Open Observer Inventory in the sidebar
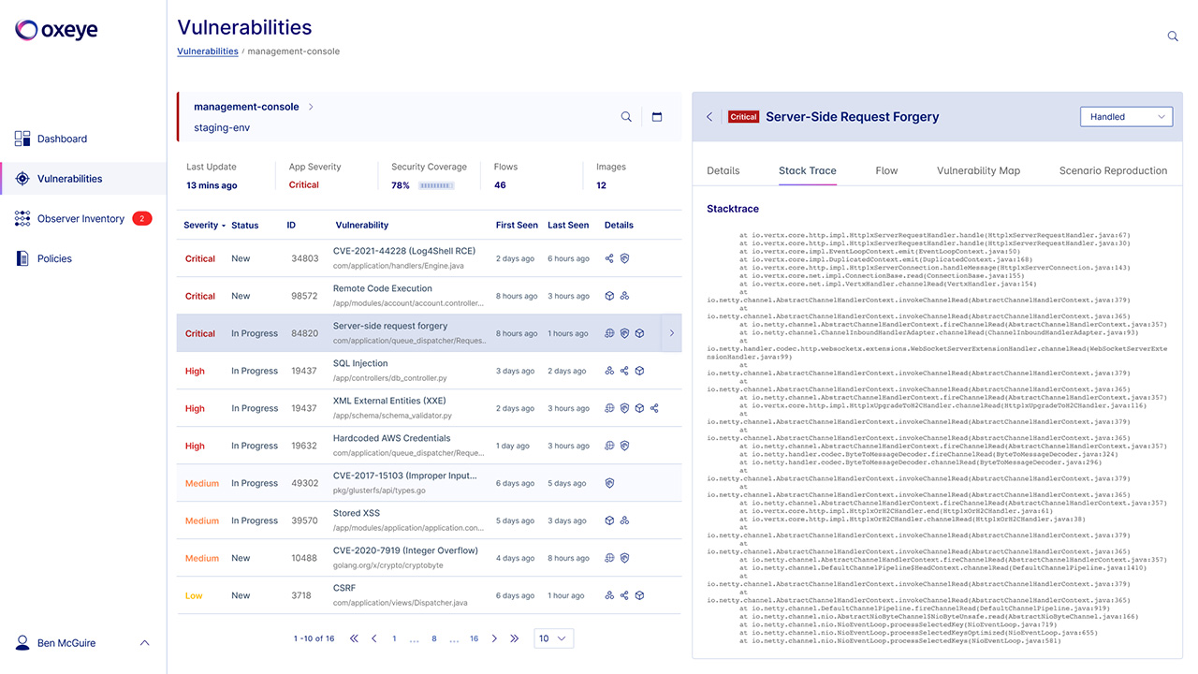 click(x=80, y=219)
